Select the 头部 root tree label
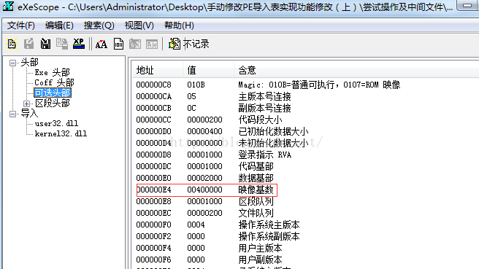This screenshot has height=269, width=479. [29, 63]
